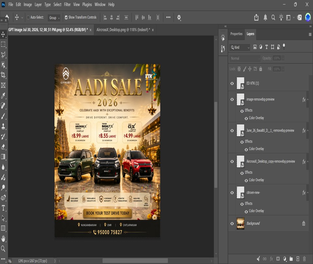Hide the citroen-new- layer
Screen dimensions: 313x264
pos(232,193)
